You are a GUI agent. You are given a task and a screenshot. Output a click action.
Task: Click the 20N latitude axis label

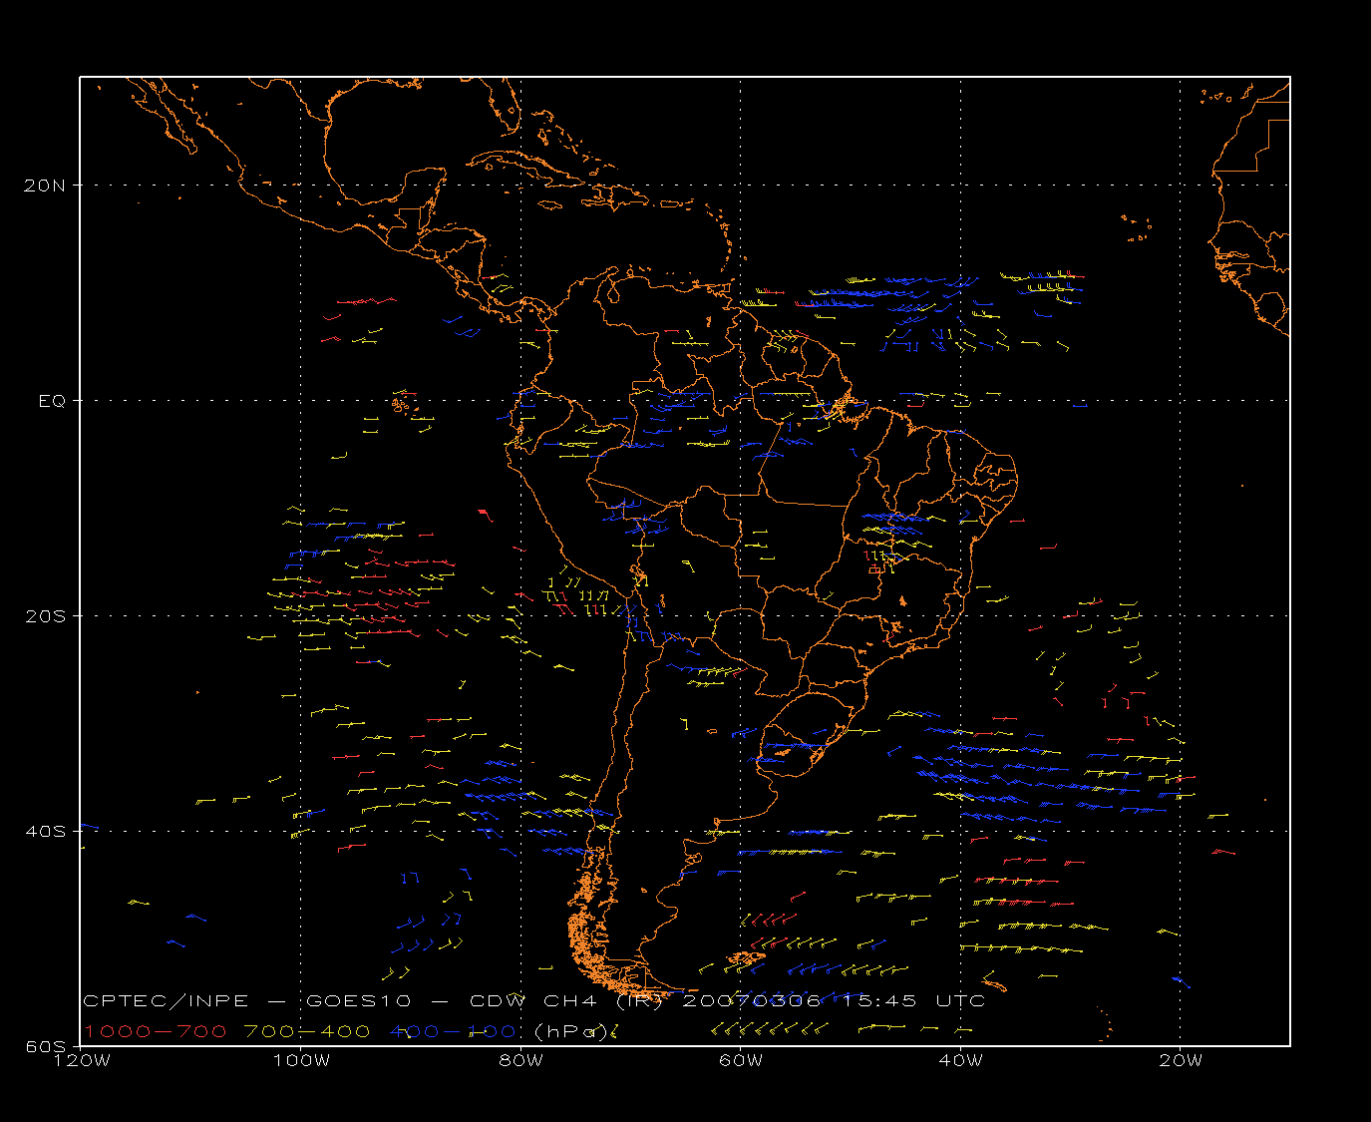47,185
